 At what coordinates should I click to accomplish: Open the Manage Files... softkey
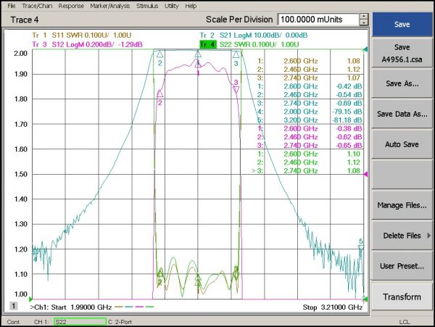[402, 205]
